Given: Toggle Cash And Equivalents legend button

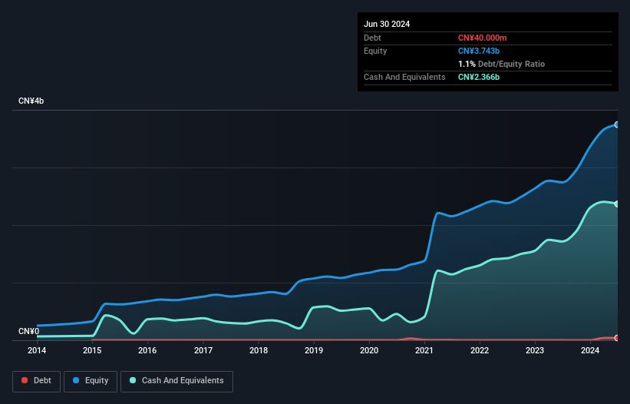Looking at the screenshot, I should [x=176, y=381].
